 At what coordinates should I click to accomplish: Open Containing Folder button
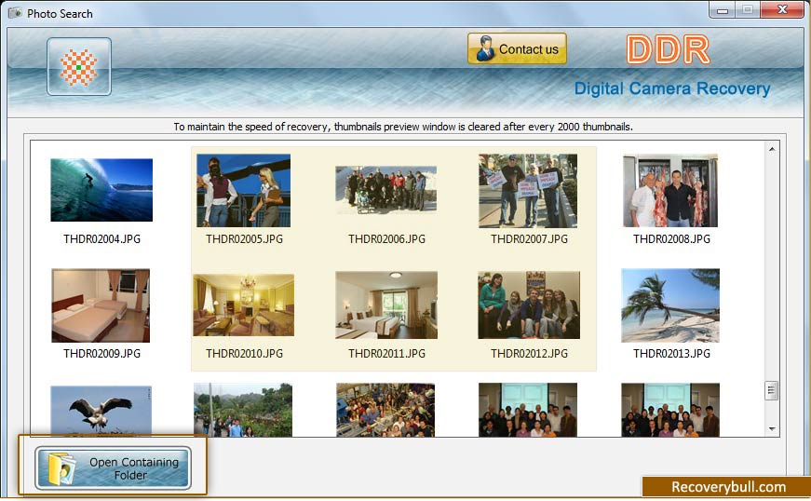[x=113, y=467]
